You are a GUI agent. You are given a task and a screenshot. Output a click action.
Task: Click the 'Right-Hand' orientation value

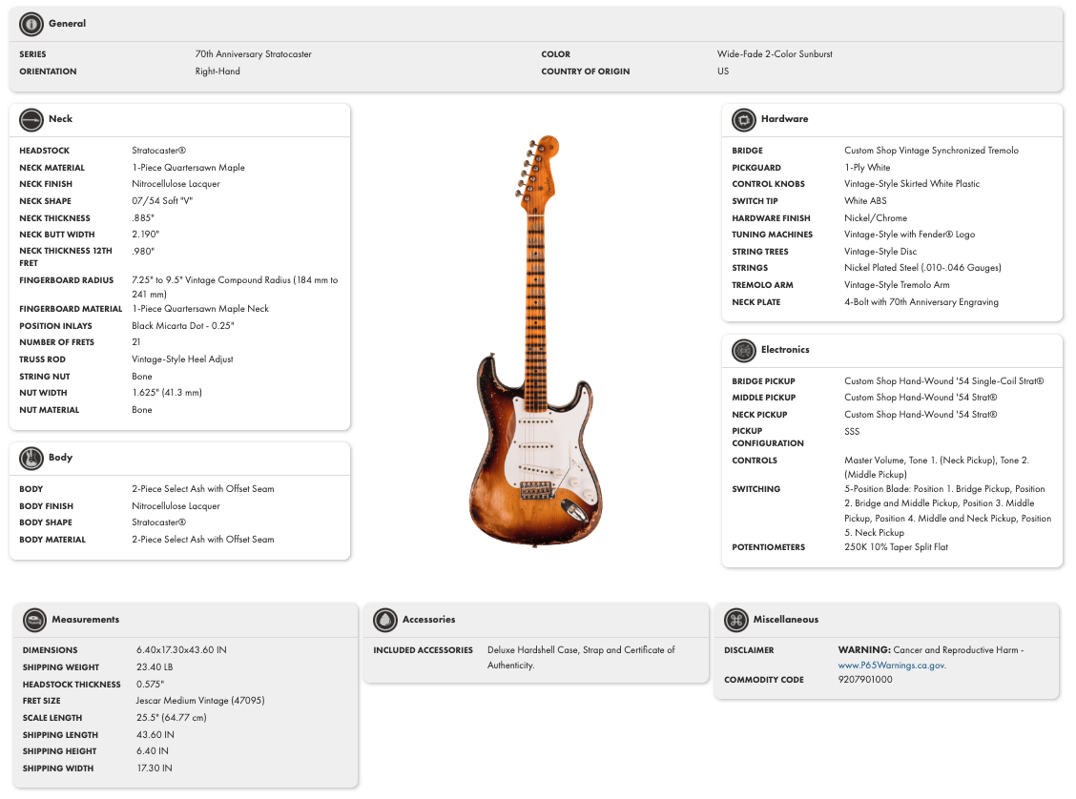pos(217,72)
